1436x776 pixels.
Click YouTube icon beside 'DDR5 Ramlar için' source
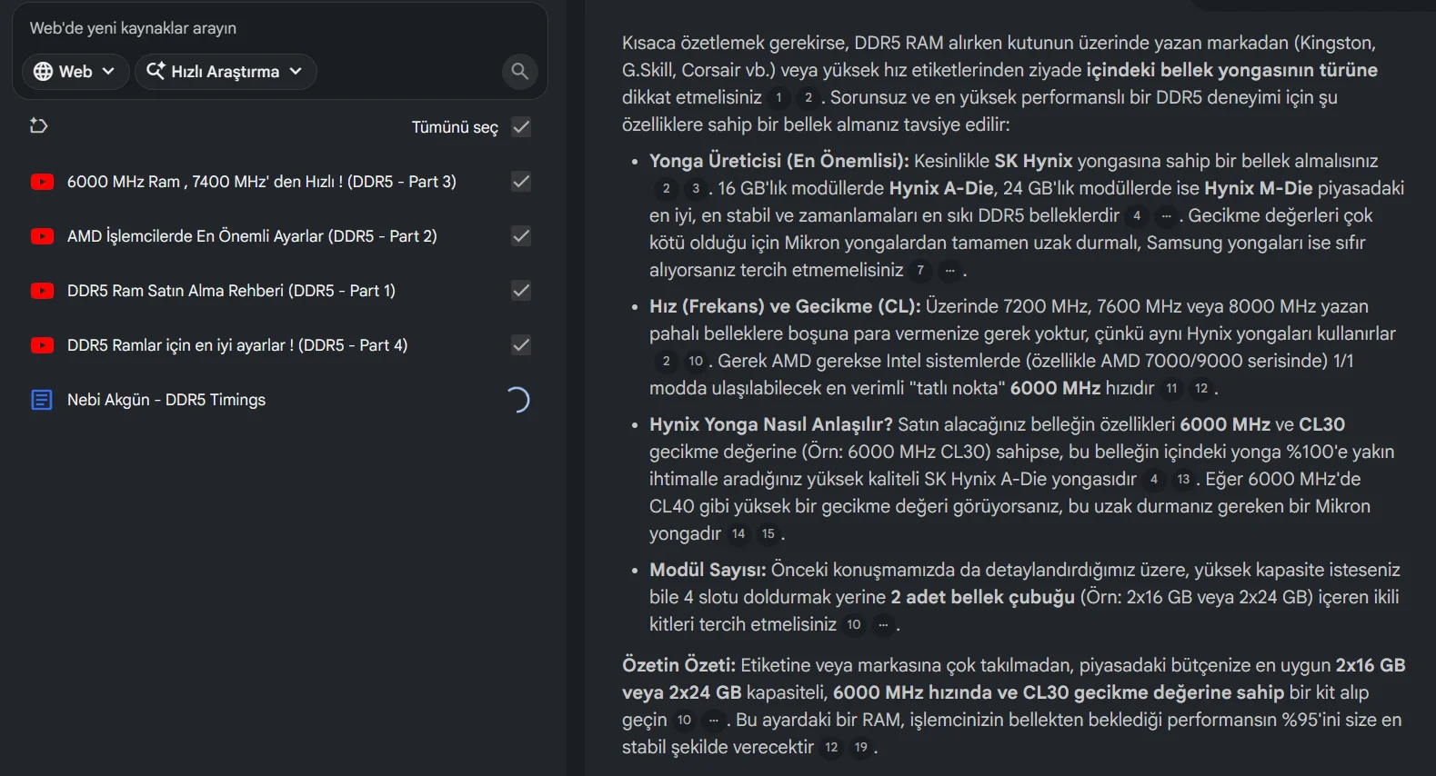point(42,345)
